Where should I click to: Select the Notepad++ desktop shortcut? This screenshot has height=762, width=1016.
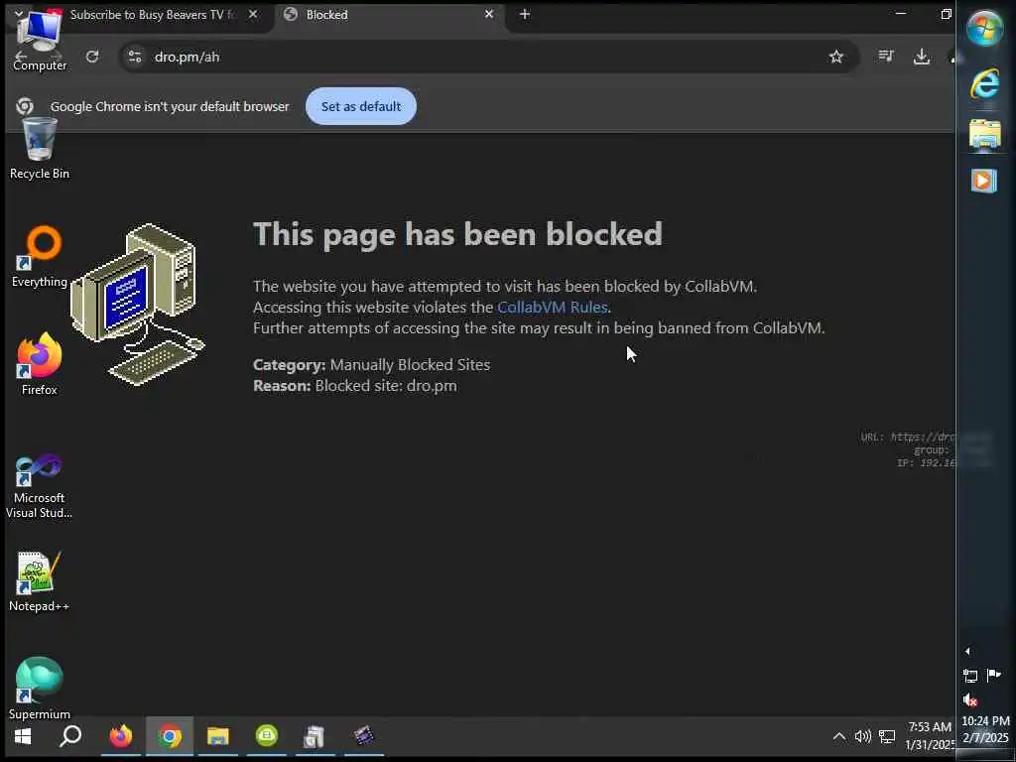[40, 581]
